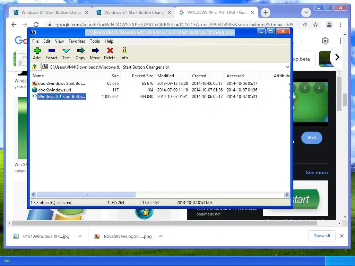Viewport: 355px width, 266px height.
Task: Click the Chrome URL address bar
Action: 176,25
